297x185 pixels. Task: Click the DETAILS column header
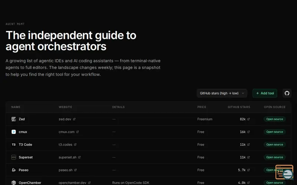point(118,107)
